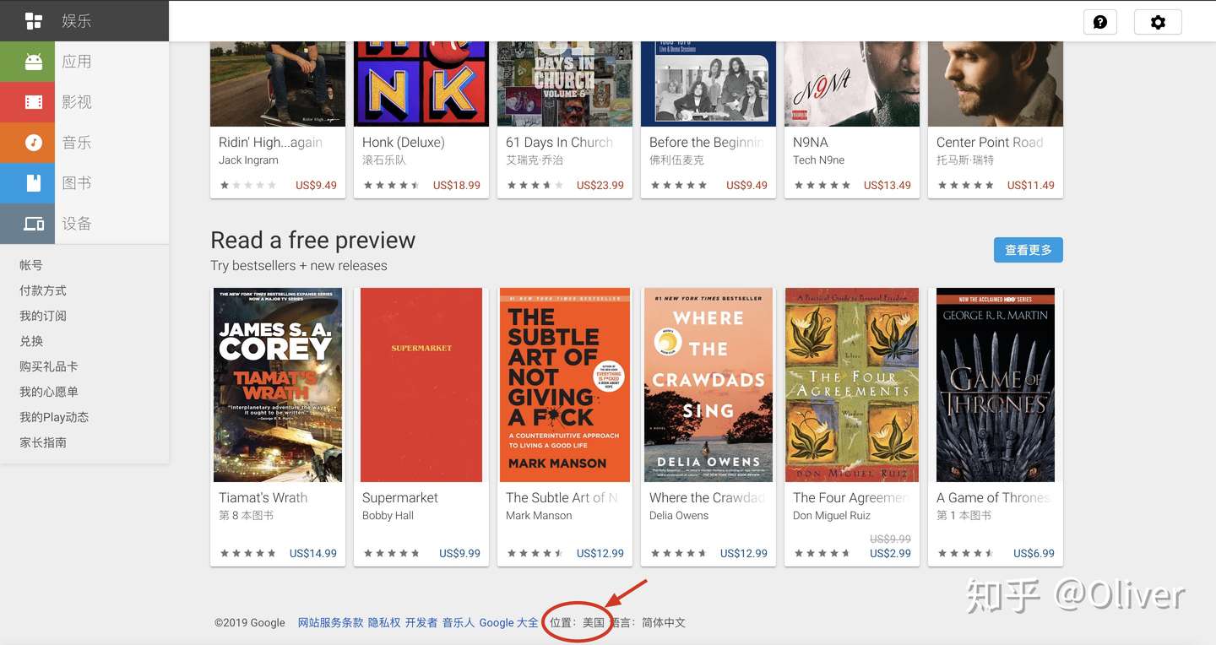Click US$6.99 price for Game of Thrones
This screenshot has height=645, width=1216.
coord(1034,554)
